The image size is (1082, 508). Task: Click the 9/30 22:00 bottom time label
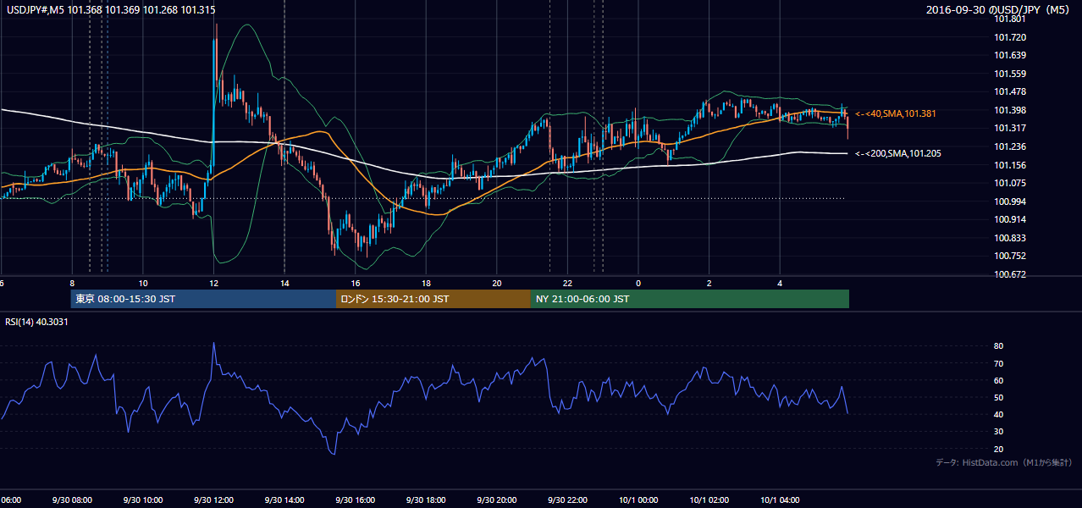(567, 500)
